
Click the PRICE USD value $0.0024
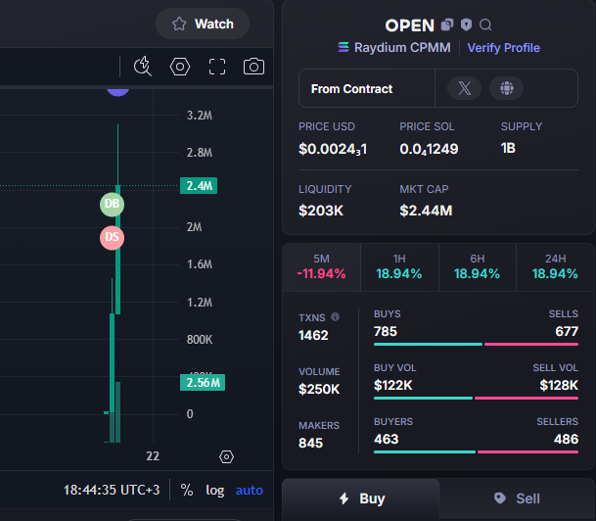click(x=333, y=149)
